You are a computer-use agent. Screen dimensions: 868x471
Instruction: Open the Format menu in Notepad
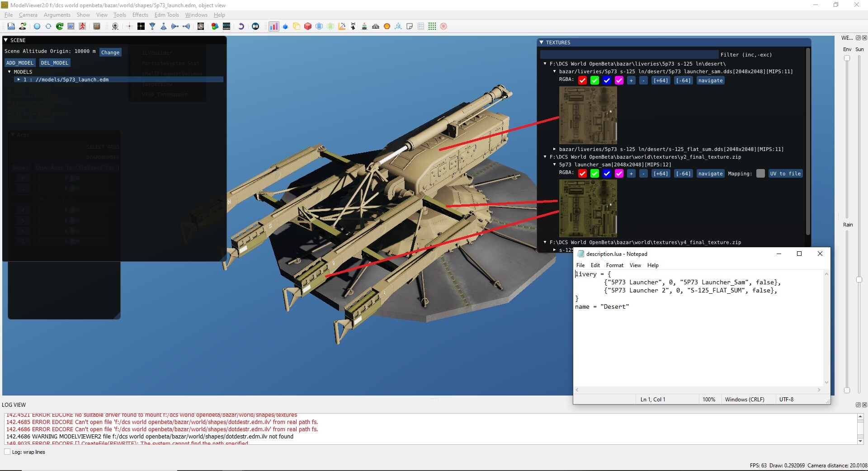614,265
